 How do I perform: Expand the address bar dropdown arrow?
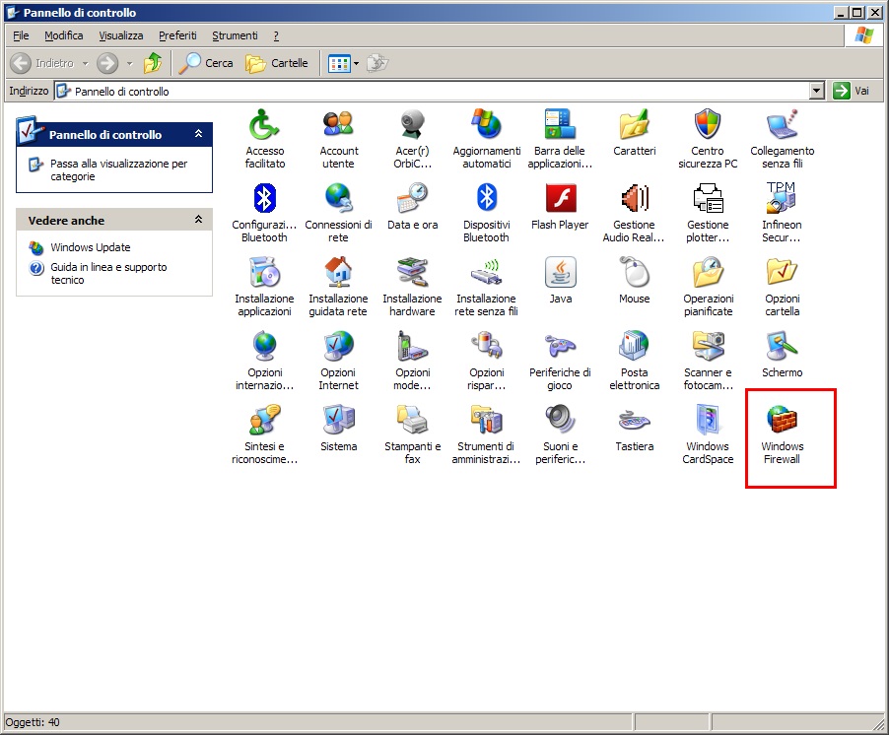tap(816, 91)
